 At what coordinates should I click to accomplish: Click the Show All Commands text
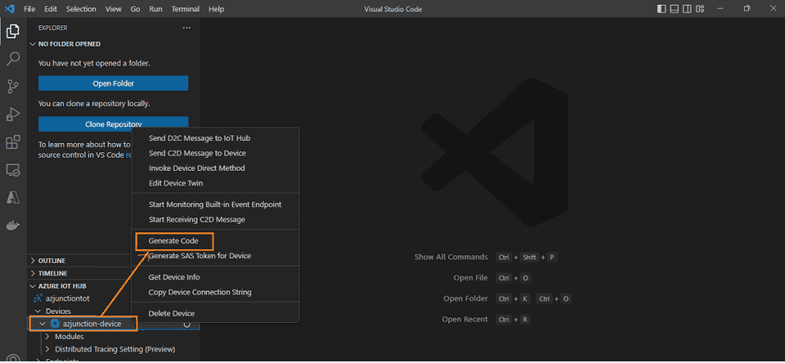tap(451, 257)
